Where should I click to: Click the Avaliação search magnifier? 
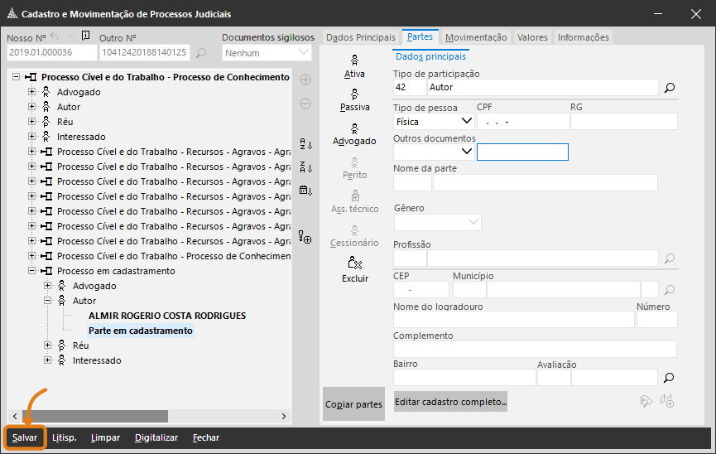(x=670, y=378)
